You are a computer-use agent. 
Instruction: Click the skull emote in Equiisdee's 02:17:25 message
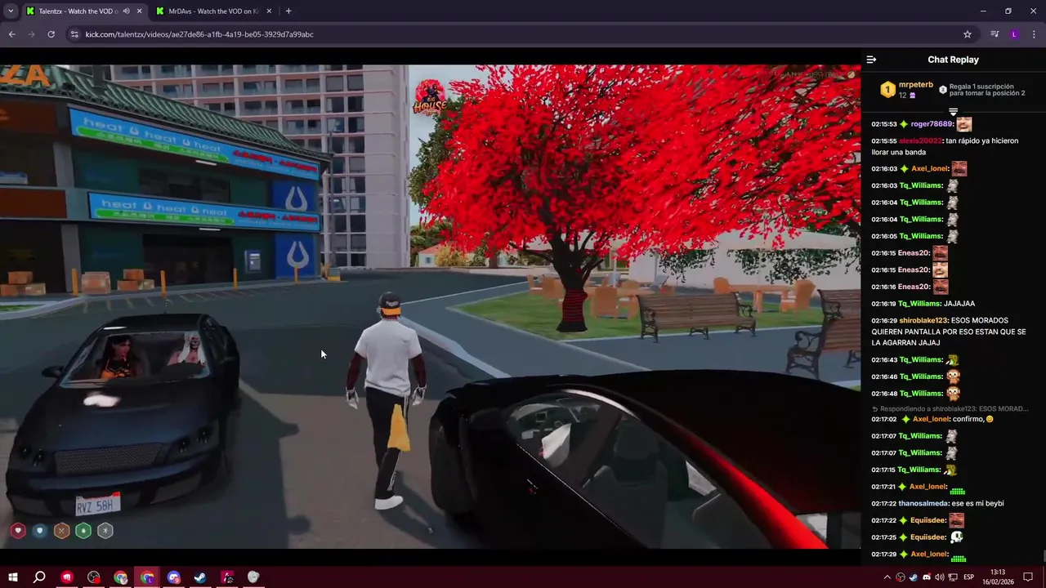[957, 537]
